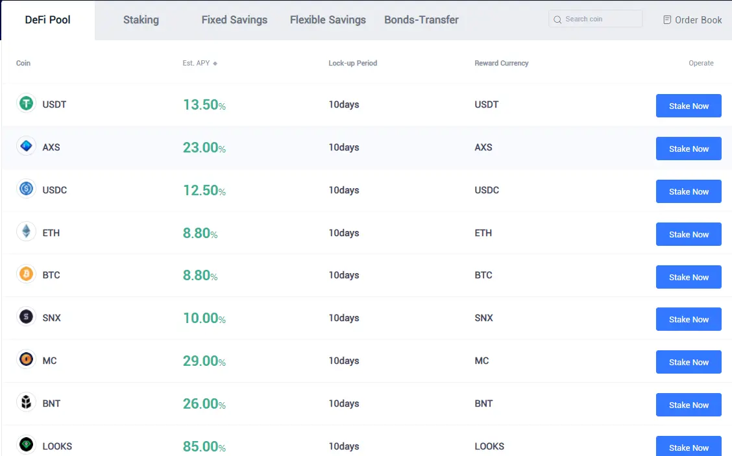Click the USDC coin icon
Viewport: 732px width, 456px height.
click(x=26, y=189)
